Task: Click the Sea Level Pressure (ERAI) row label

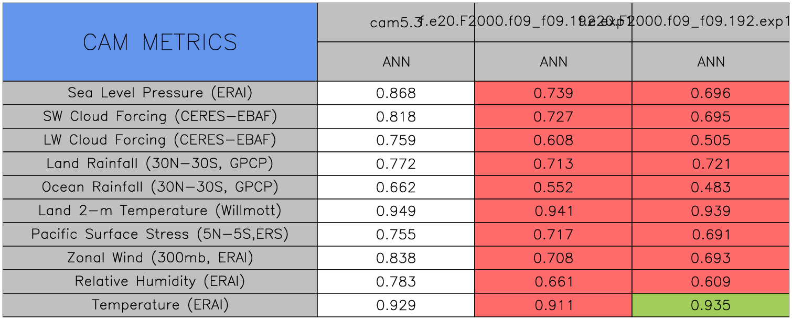Action: click(160, 93)
